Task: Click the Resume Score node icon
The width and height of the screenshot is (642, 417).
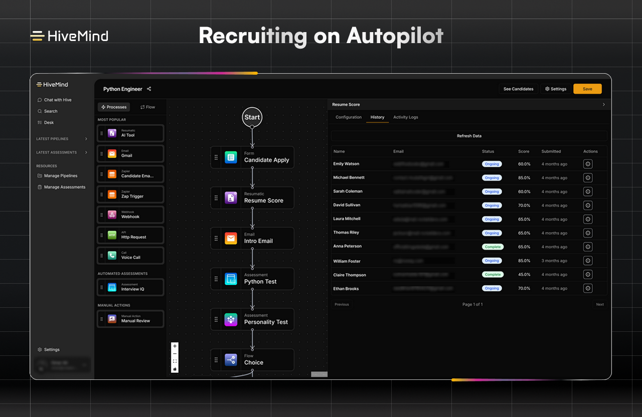Action: (x=231, y=197)
